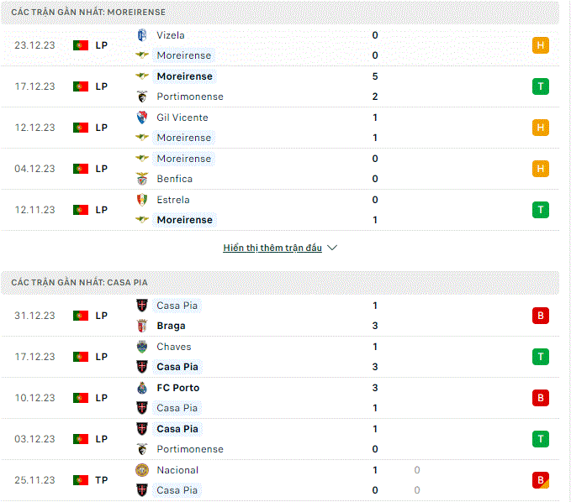Click Portugal flag on 23.12.23 match row

click(x=81, y=45)
